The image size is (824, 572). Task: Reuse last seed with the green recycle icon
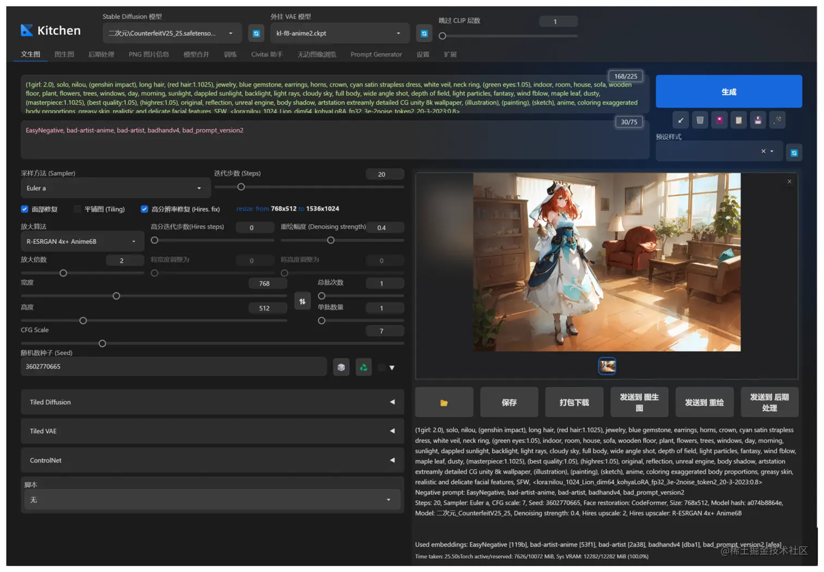point(363,367)
